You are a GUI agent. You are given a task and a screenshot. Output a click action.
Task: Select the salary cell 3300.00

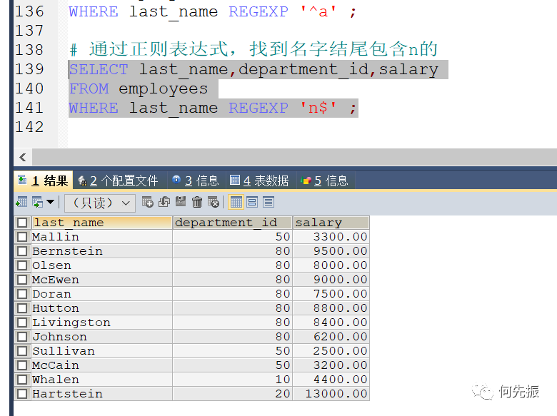pyautogui.click(x=331, y=237)
